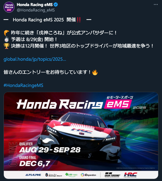Click the croissant emoji
Viewport: 162px width, 181px height.
(7, 33)
